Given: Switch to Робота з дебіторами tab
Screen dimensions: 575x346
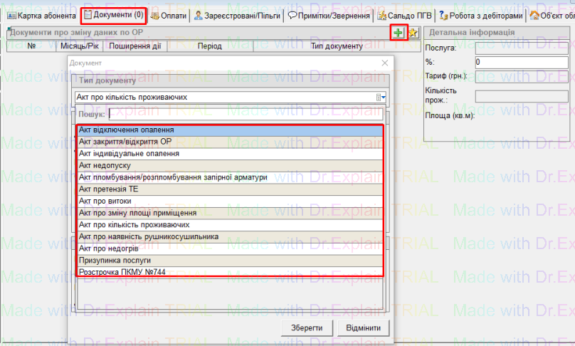Looking at the screenshot, I should 483,15.
